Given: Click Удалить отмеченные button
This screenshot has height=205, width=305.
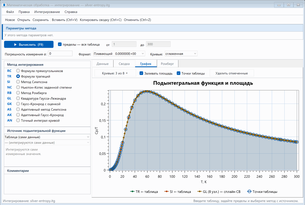Looking at the screenshot, I should (x=231, y=73).
